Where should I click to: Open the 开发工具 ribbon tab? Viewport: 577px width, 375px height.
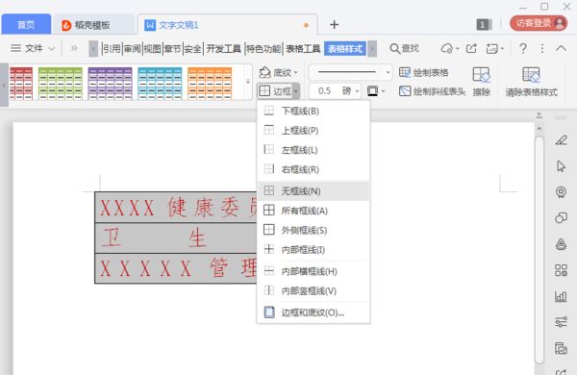pyautogui.click(x=223, y=49)
